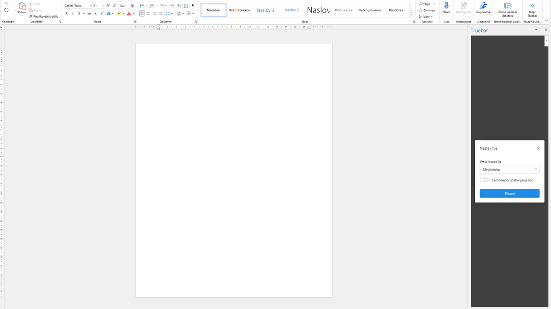Screen dimensions: 551x309
Task: Apply red font color
Action: (129, 14)
